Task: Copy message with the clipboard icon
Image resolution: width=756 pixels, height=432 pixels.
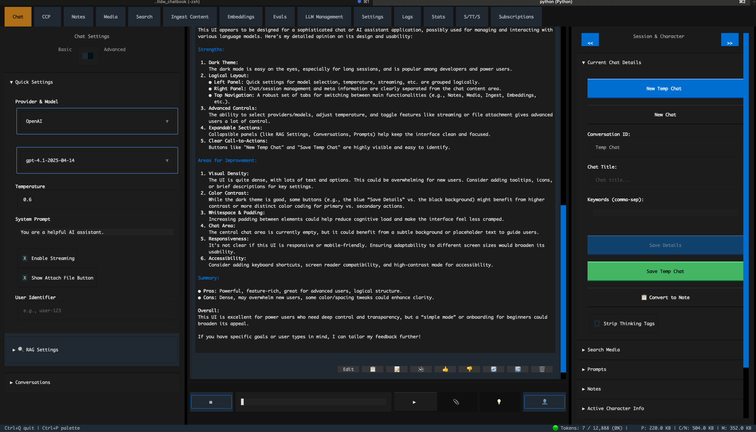Action: click(x=373, y=369)
